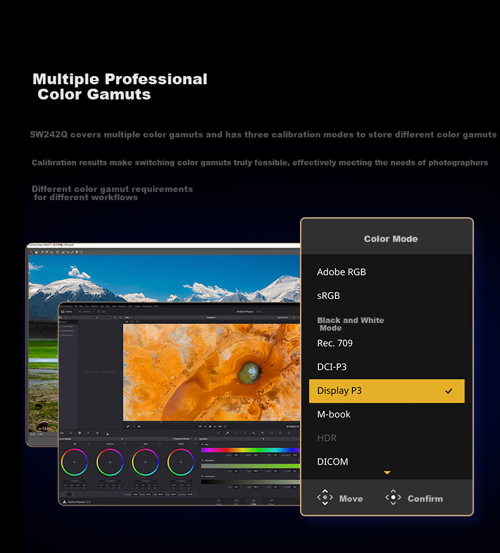Open the Power Window palette icon in Resolve

point(237,433)
